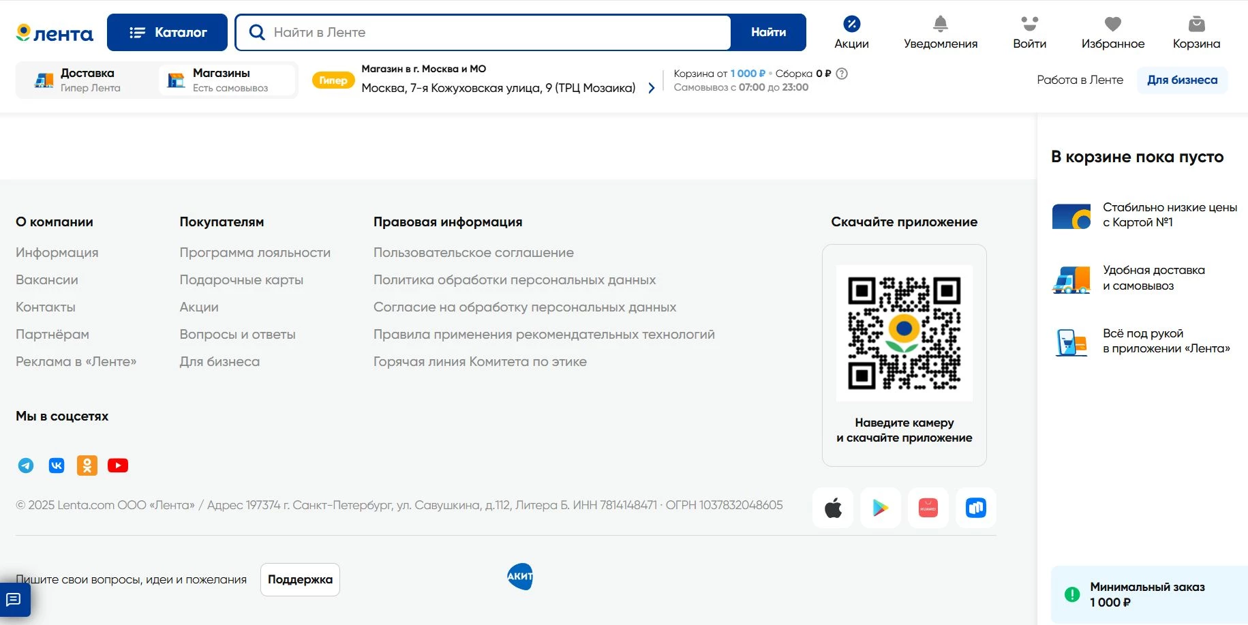Image resolution: width=1248 pixels, height=625 pixels.
Task: Click Стабильно низкие цены с Картой №1 text
Action: (x=1170, y=215)
